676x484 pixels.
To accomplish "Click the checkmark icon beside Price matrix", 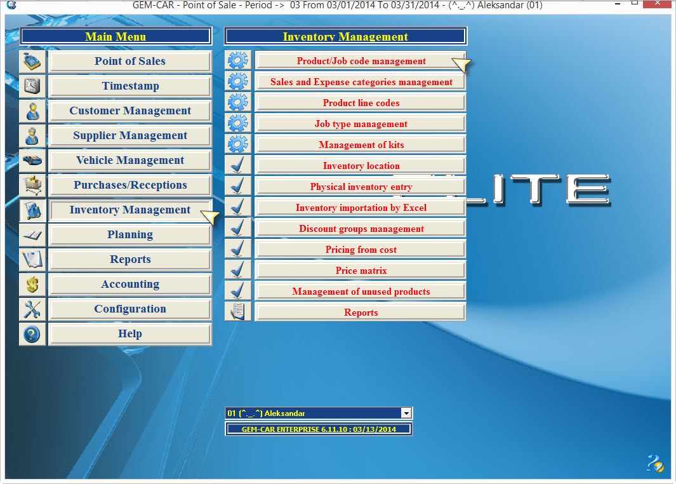I will tap(238, 270).
